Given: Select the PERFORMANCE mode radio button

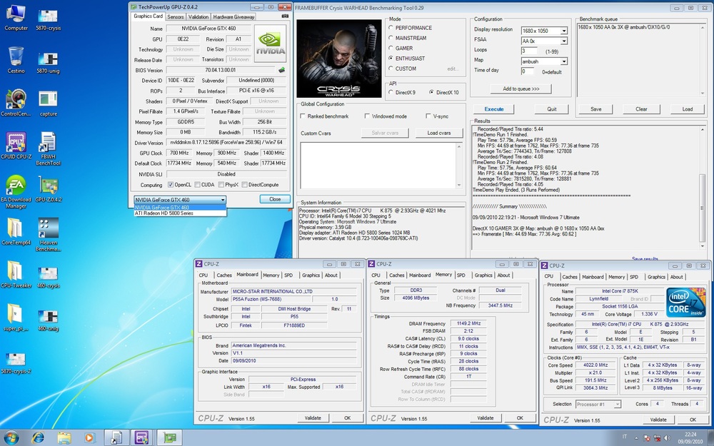Looking at the screenshot, I should [391, 28].
